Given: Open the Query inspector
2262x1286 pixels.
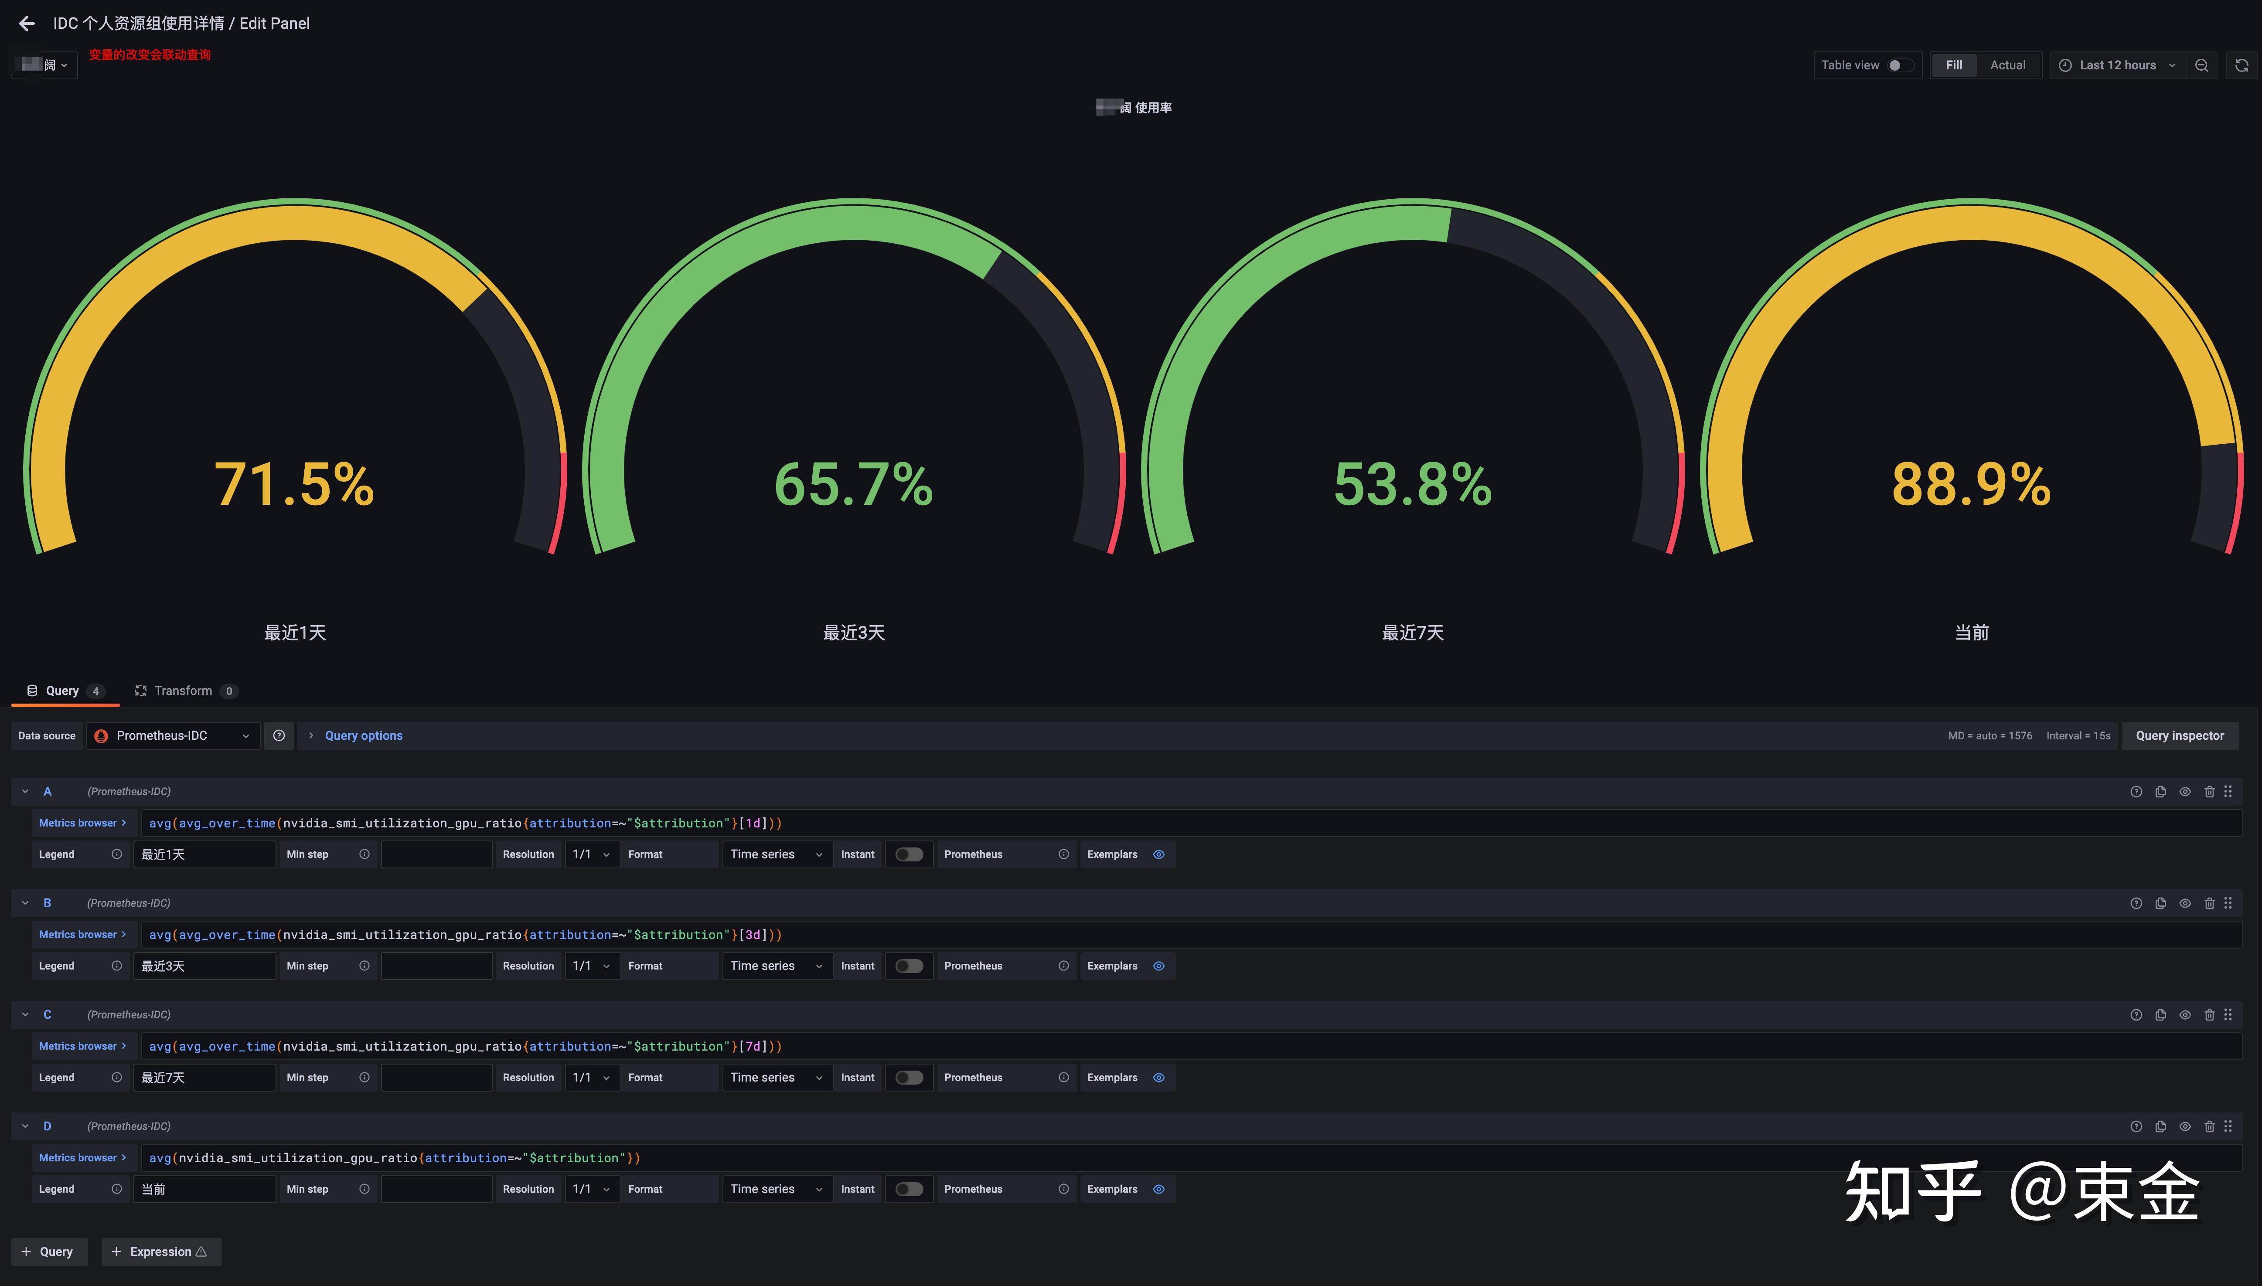Looking at the screenshot, I should (x=2179, y=736).
